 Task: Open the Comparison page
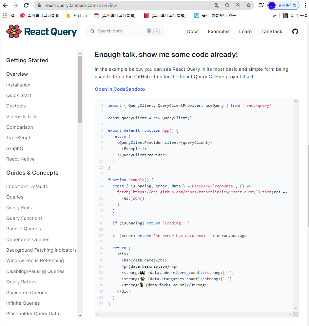point(20,127)
